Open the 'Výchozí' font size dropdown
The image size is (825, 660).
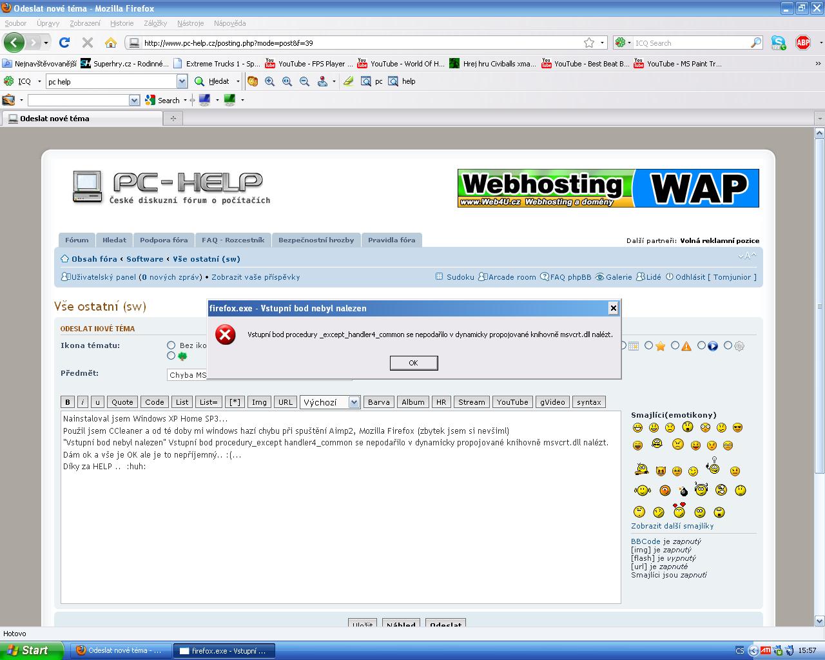354,402
